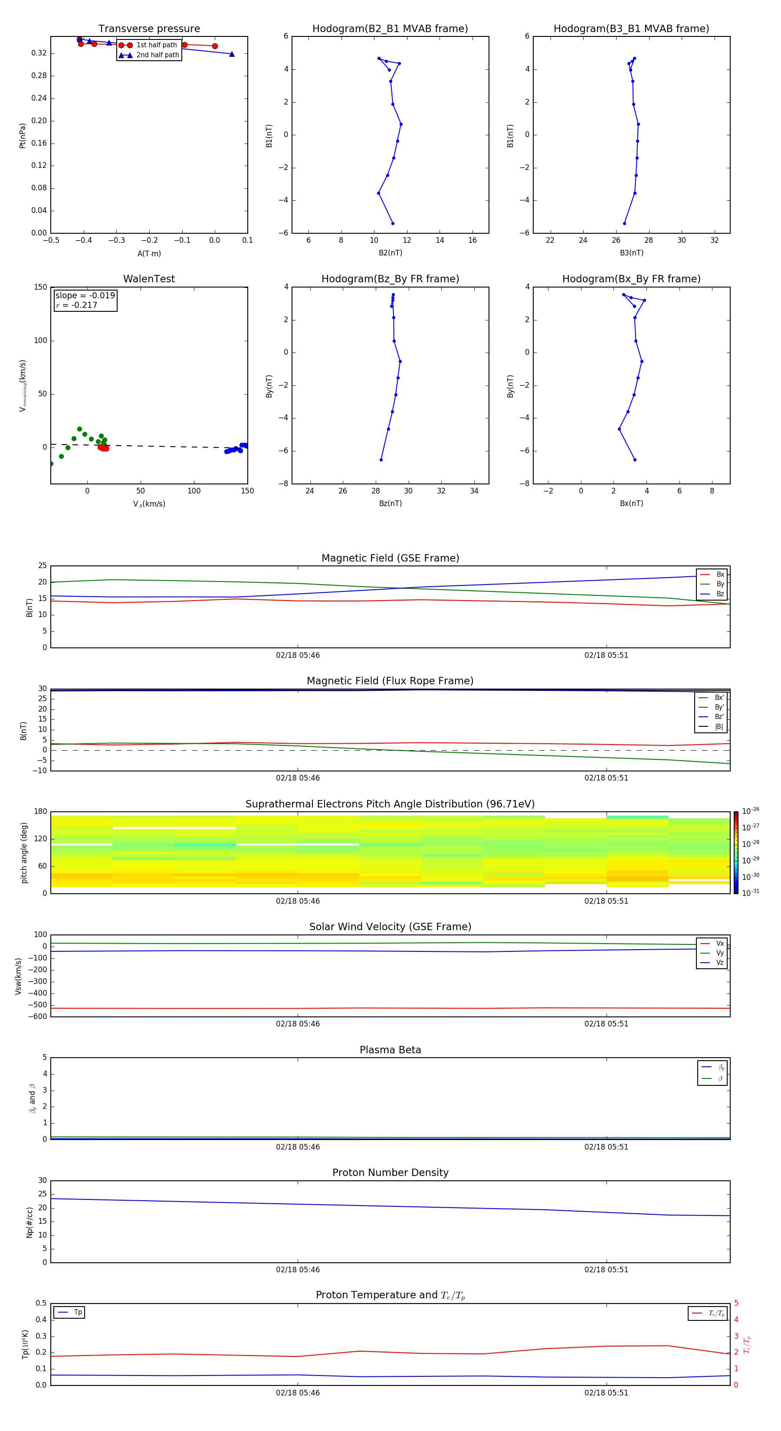Click the 'Hodogram(B3_B1 MVAB frame)' title
The height and width of the screenshot is (1431, 781).
tap(631, 29)
